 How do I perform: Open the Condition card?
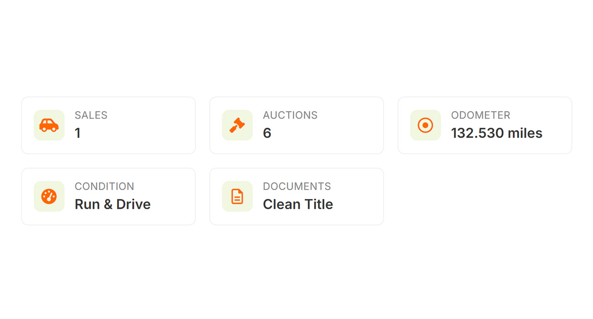point(109,196)
